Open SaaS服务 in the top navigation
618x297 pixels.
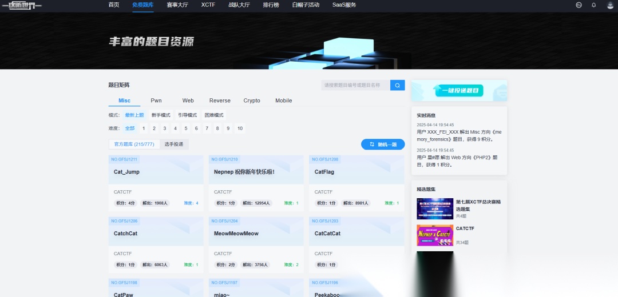[344, 5]
